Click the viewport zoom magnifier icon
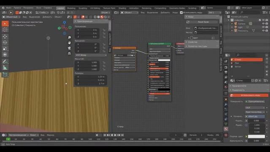The height and width of the screenshot is (152, 270). coord(69,38)
